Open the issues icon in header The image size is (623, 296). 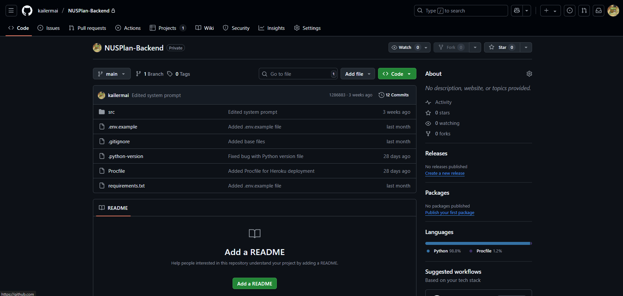[x=569, y=10]
